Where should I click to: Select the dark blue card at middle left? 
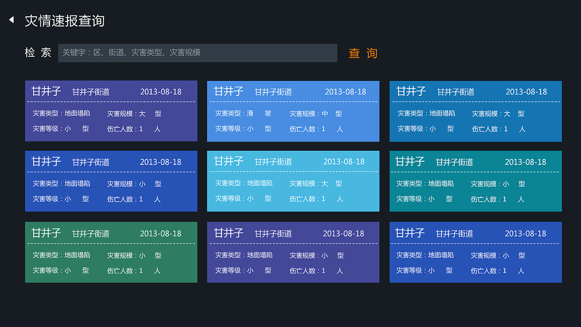click(111, 181)
